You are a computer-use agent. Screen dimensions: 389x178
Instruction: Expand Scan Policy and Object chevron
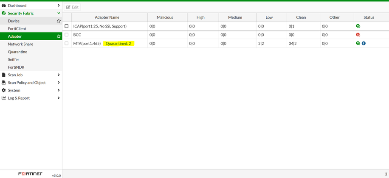point(59,83)
